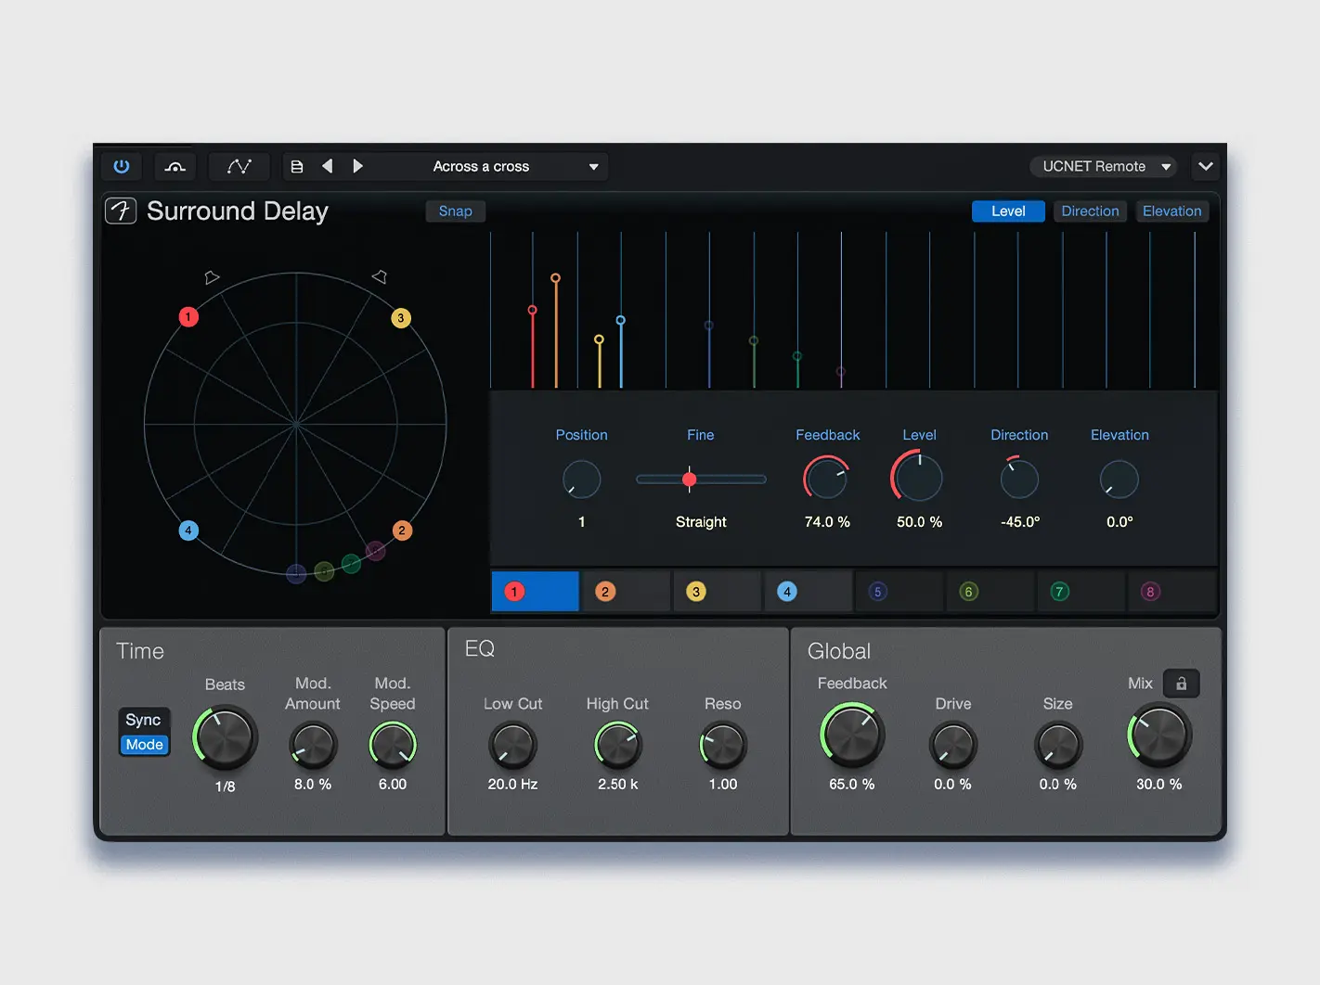Click the Mix lock icon
The image size is (1320, 985).
(1181, 684)
